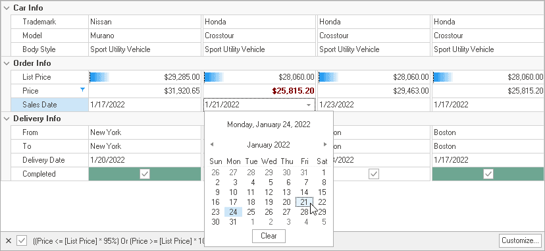The height and width of the screenshot is (251, 545).
Task: Select January 17 in the calendar
Action: click(233, 202)
